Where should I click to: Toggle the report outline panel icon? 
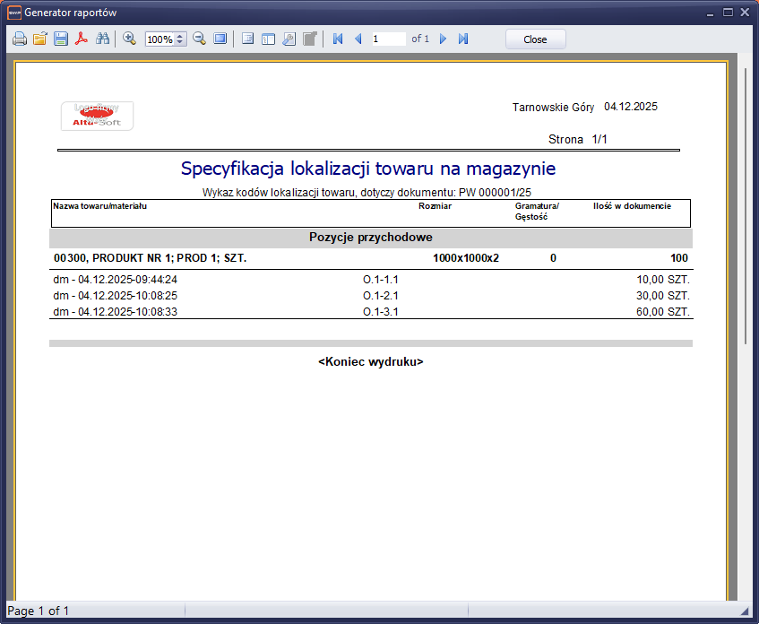[x=247, y=39]
